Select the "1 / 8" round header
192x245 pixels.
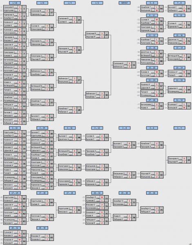click(42, 3)
